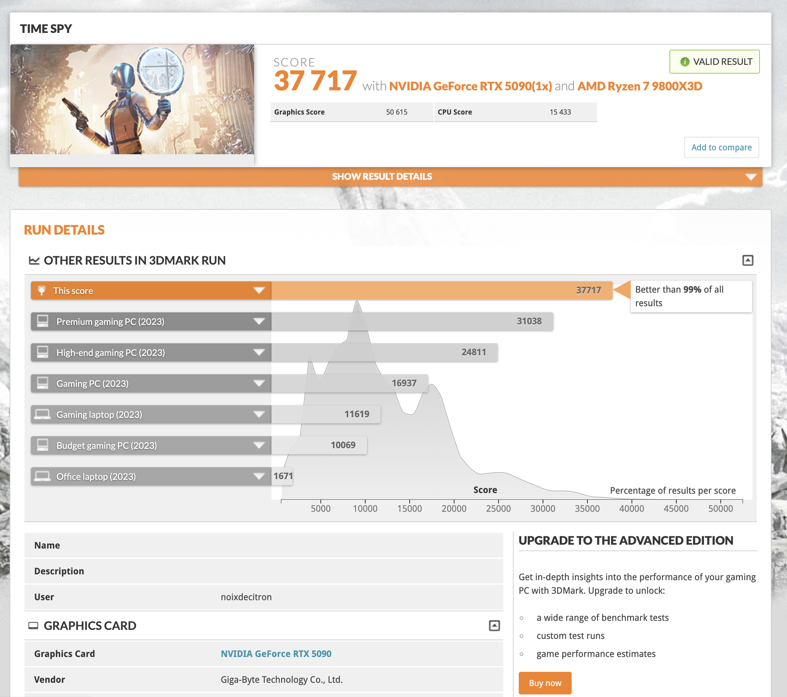Click the Add to compare button
This screenshot has height=697, width=787.
tap(721, 147)
